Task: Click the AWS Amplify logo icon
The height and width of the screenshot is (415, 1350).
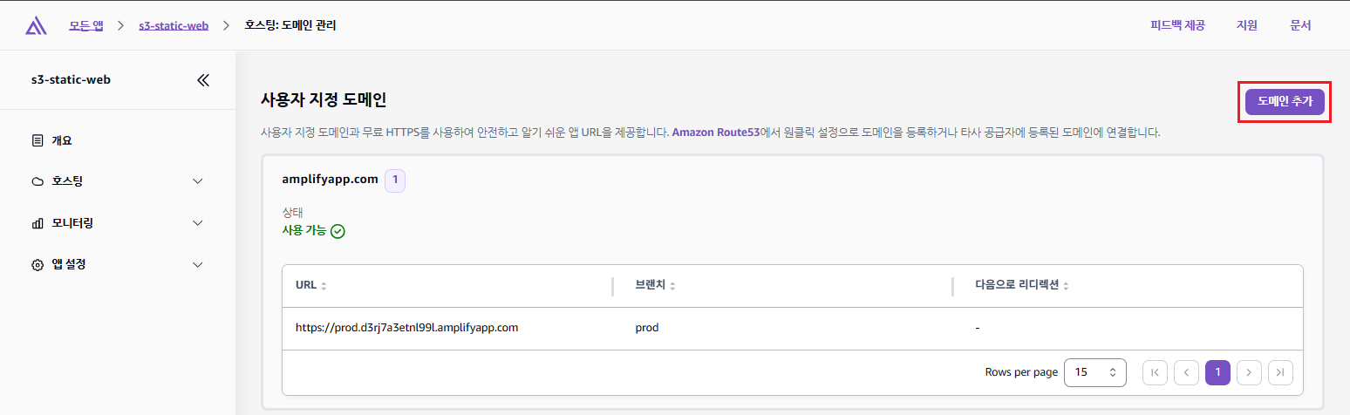Action: 36,25
